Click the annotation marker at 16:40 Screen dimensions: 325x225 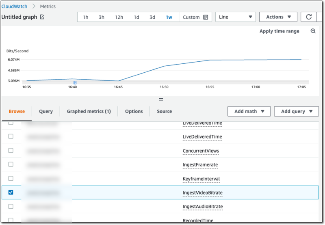click(x=75, y=82)
